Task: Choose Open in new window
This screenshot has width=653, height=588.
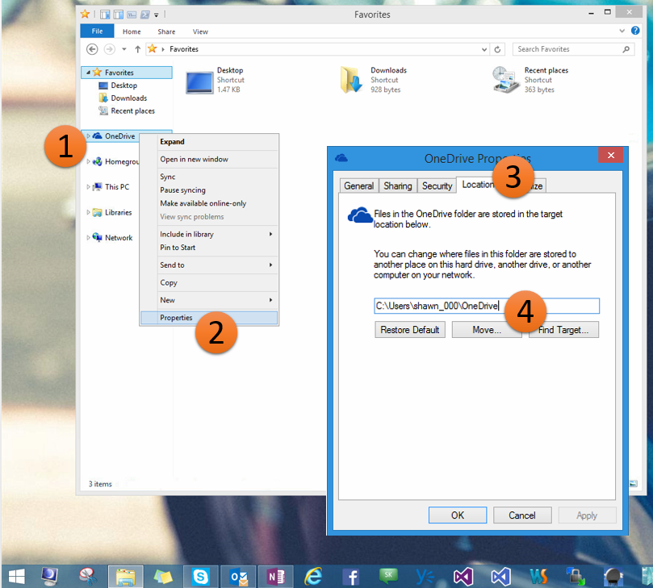Action: [209, 159]
